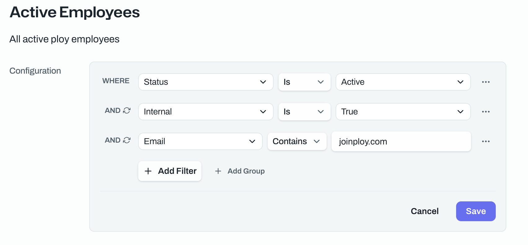Cancel the configuration changes
Screen dimensions: 528x245
pos(425,211)
